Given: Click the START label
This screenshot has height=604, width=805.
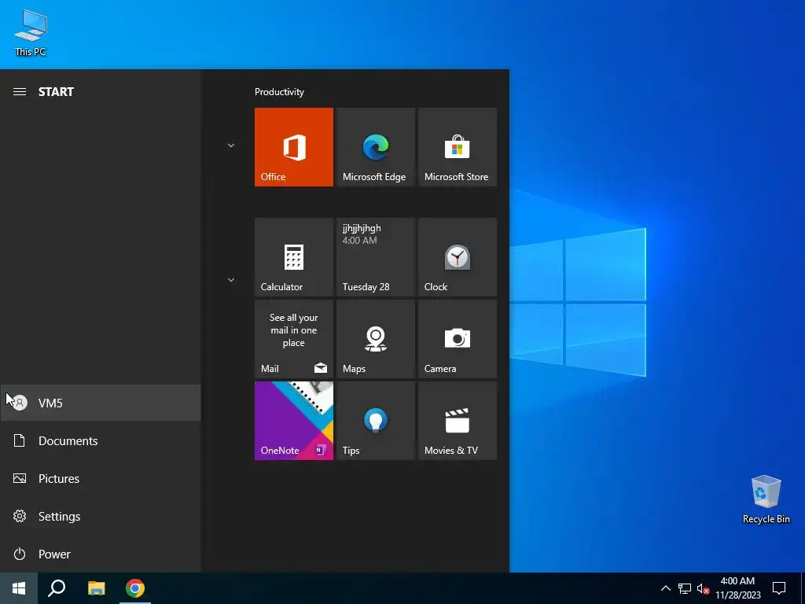Looking at the screenshot, I should point(56,92).
